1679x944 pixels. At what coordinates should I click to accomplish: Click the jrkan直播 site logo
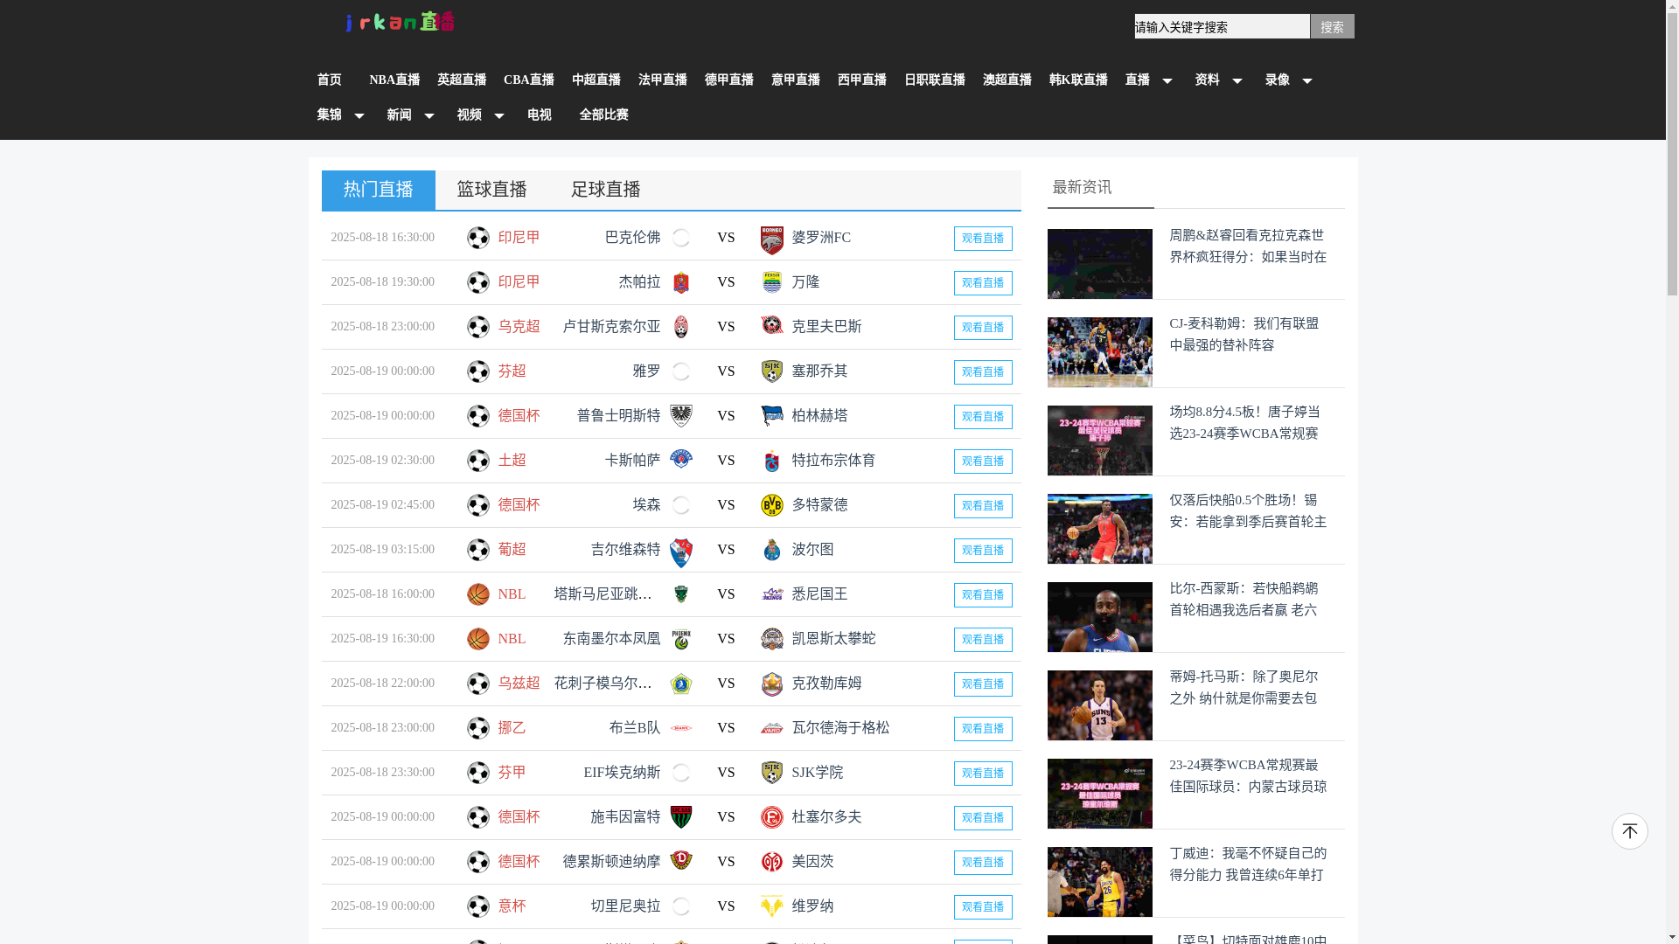(400, 22)
